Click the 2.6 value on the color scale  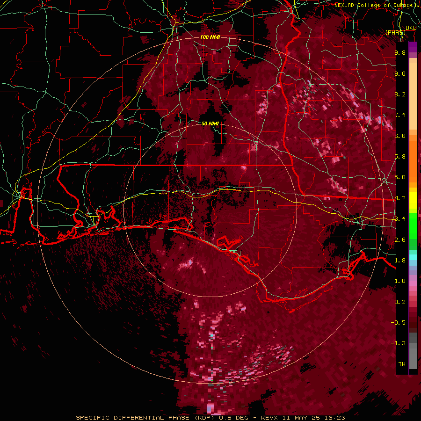[x=400, y=240]
